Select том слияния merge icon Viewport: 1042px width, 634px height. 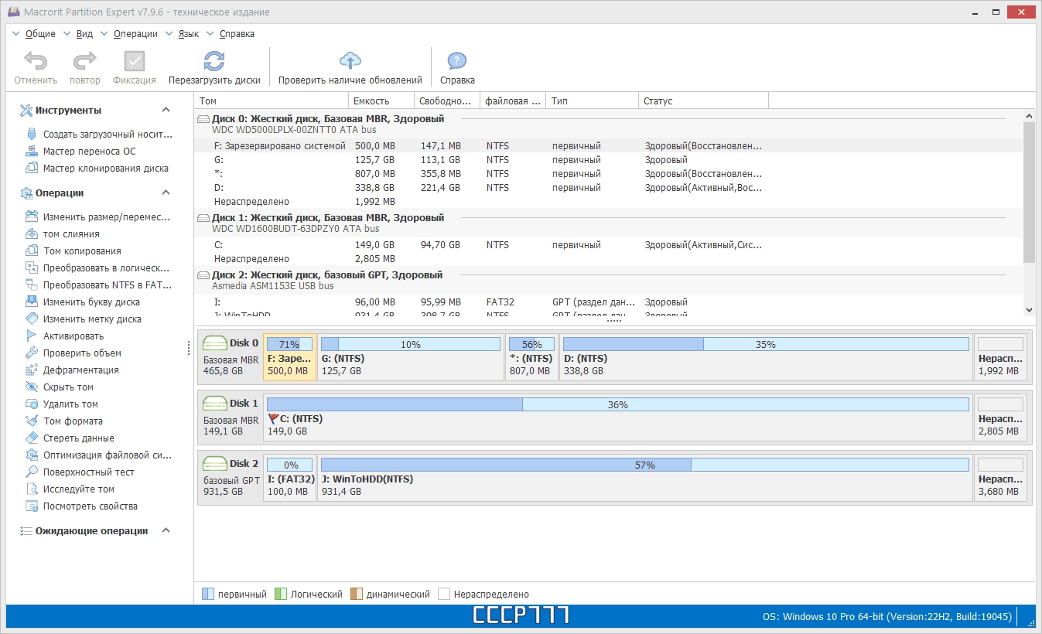[32, 233]
